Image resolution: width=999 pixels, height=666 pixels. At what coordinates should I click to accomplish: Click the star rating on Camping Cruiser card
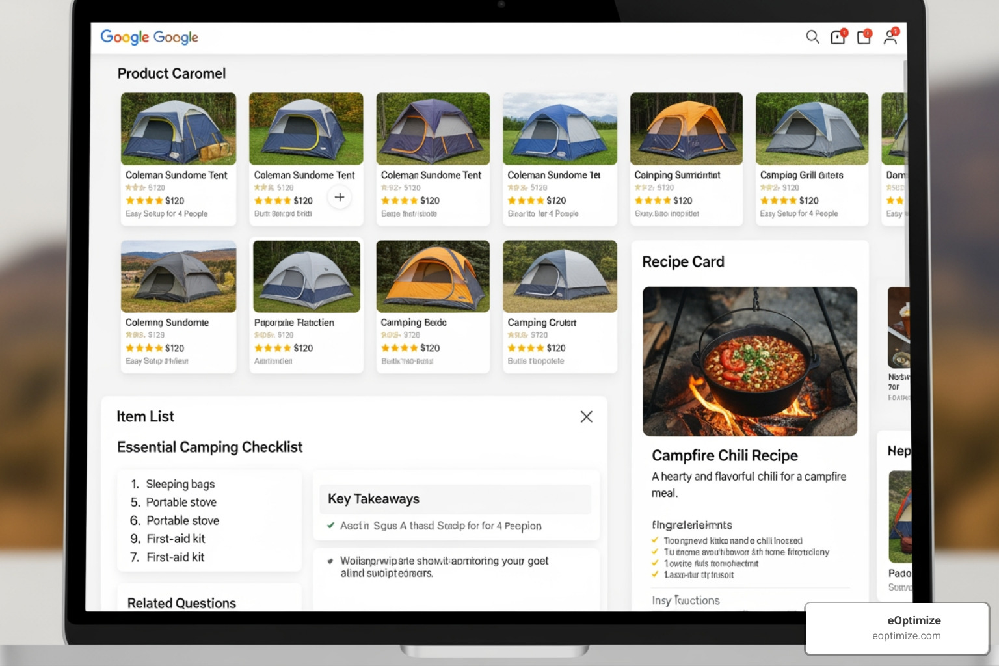[526, 348]
